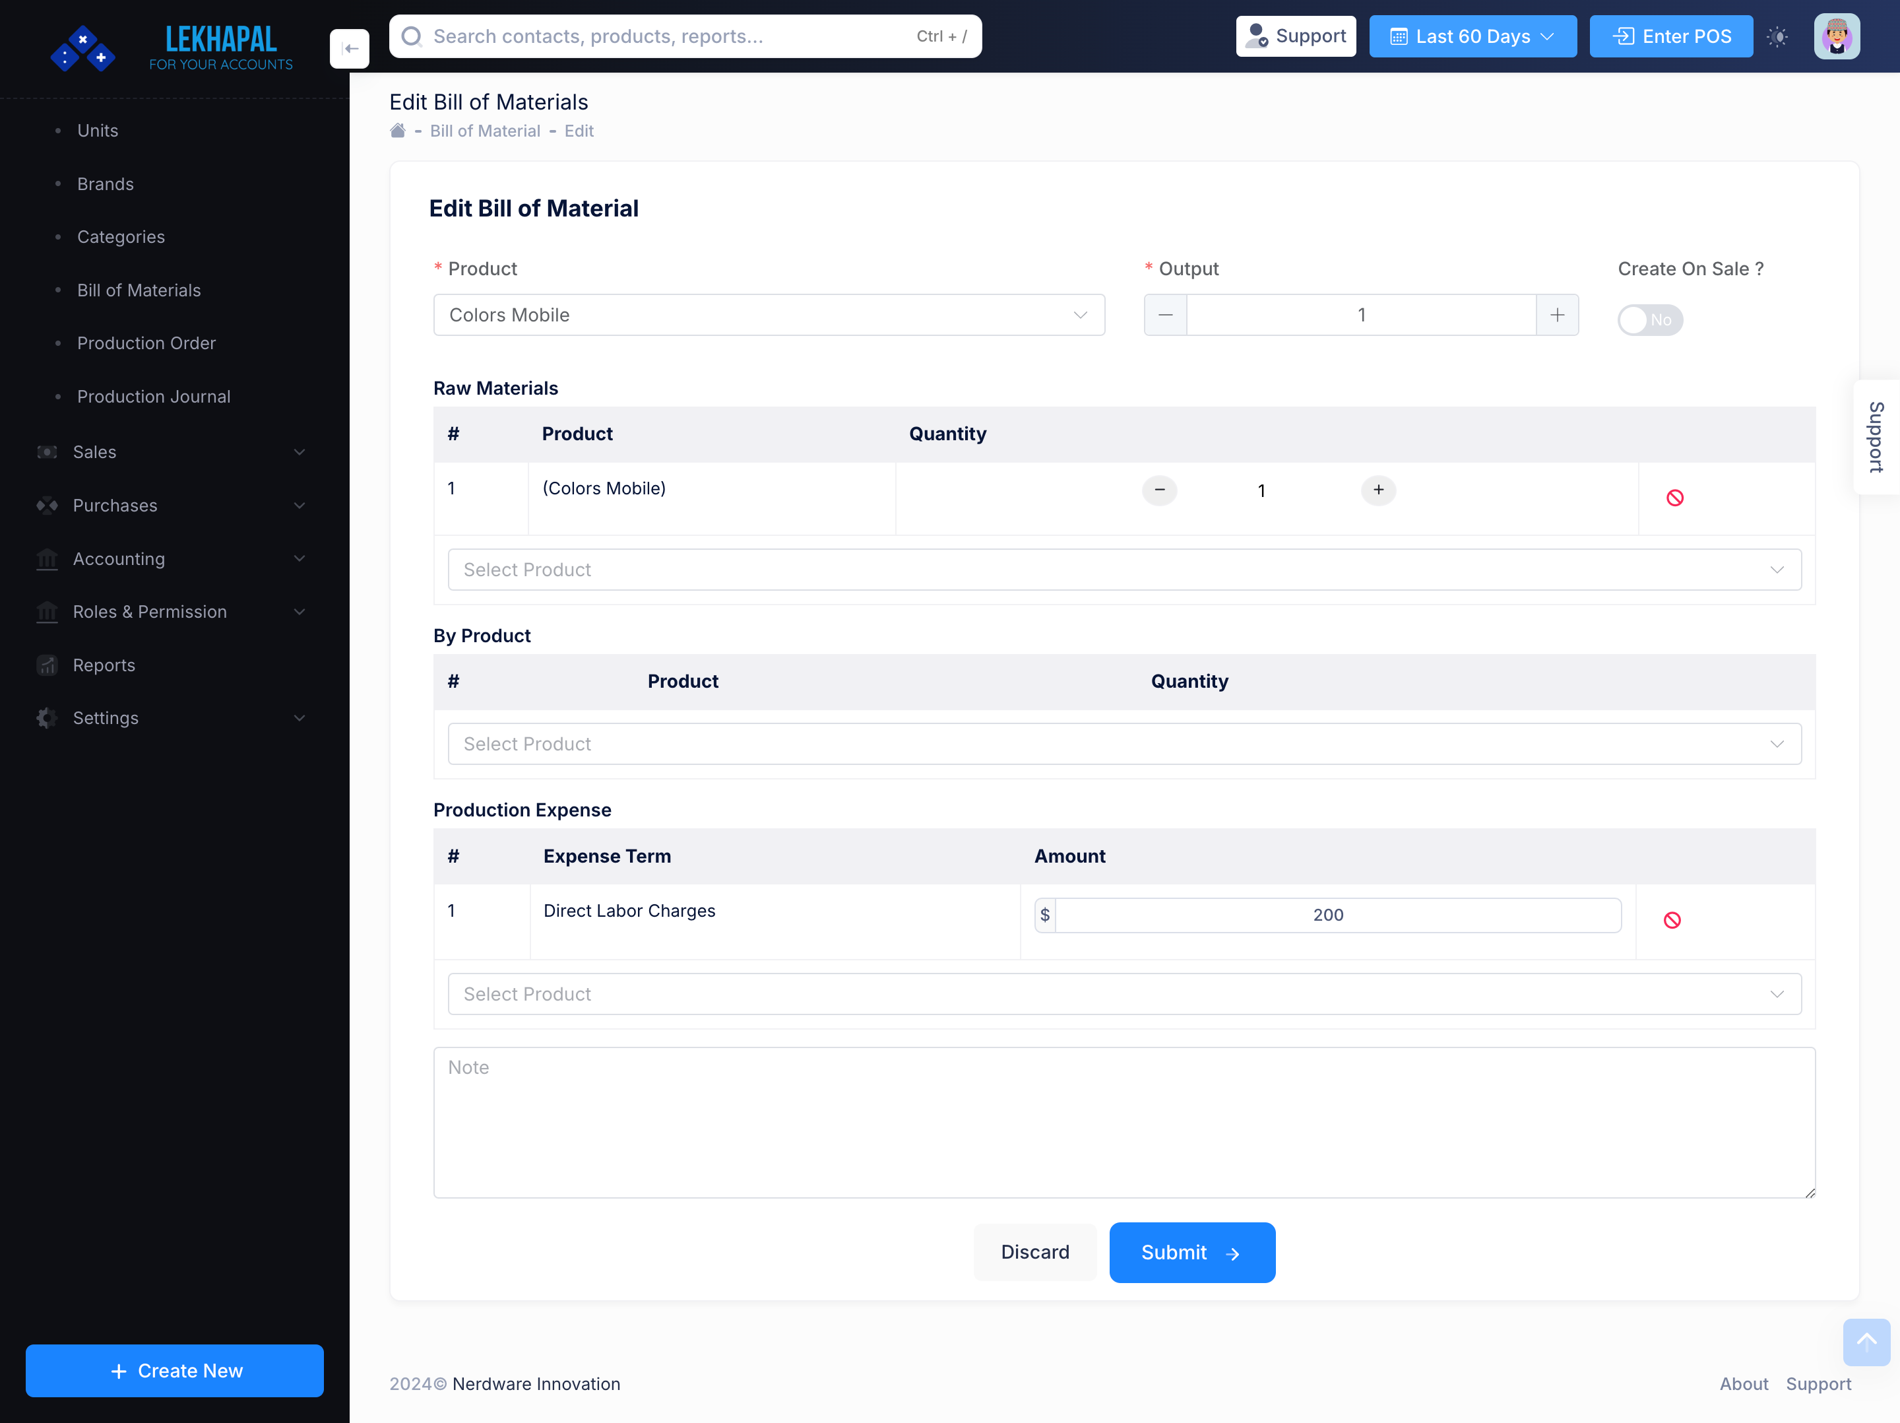Click the About link in the footer
1900x1423 pixels.
point(1744,1383)
